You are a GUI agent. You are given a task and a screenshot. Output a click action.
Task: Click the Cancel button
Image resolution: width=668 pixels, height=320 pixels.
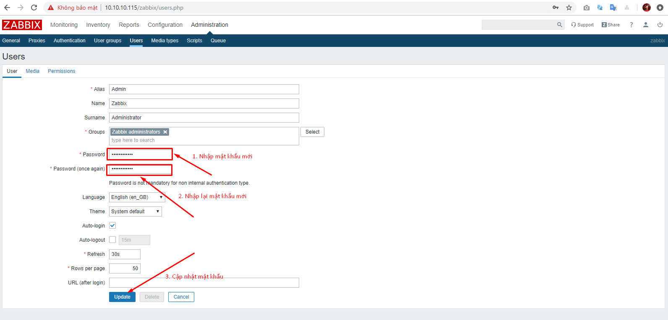tap(181, 297)
